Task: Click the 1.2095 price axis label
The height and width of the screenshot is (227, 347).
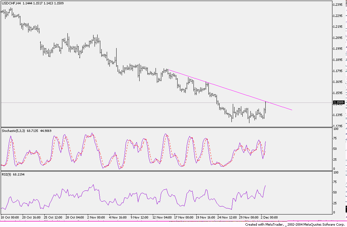Action: [x=338, y=38]
